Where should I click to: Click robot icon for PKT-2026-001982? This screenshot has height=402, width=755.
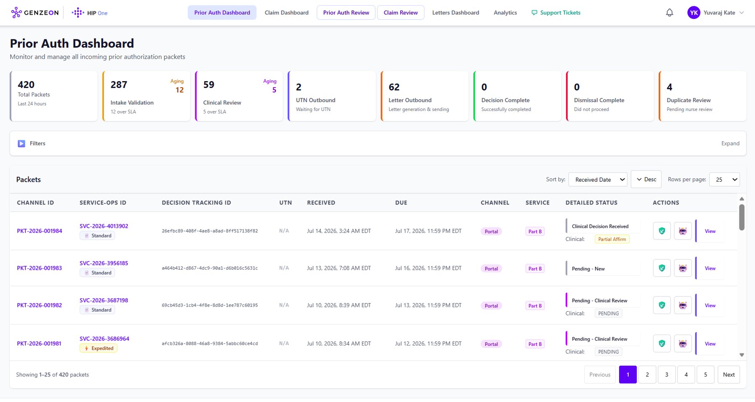(x=683, y=305)
